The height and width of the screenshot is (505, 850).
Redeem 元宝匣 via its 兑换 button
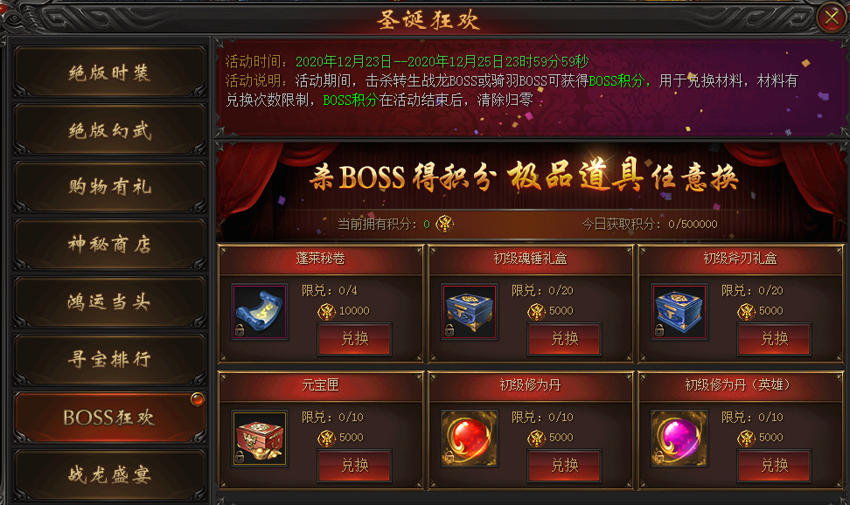pyautogui.click(x=354, y=465)
